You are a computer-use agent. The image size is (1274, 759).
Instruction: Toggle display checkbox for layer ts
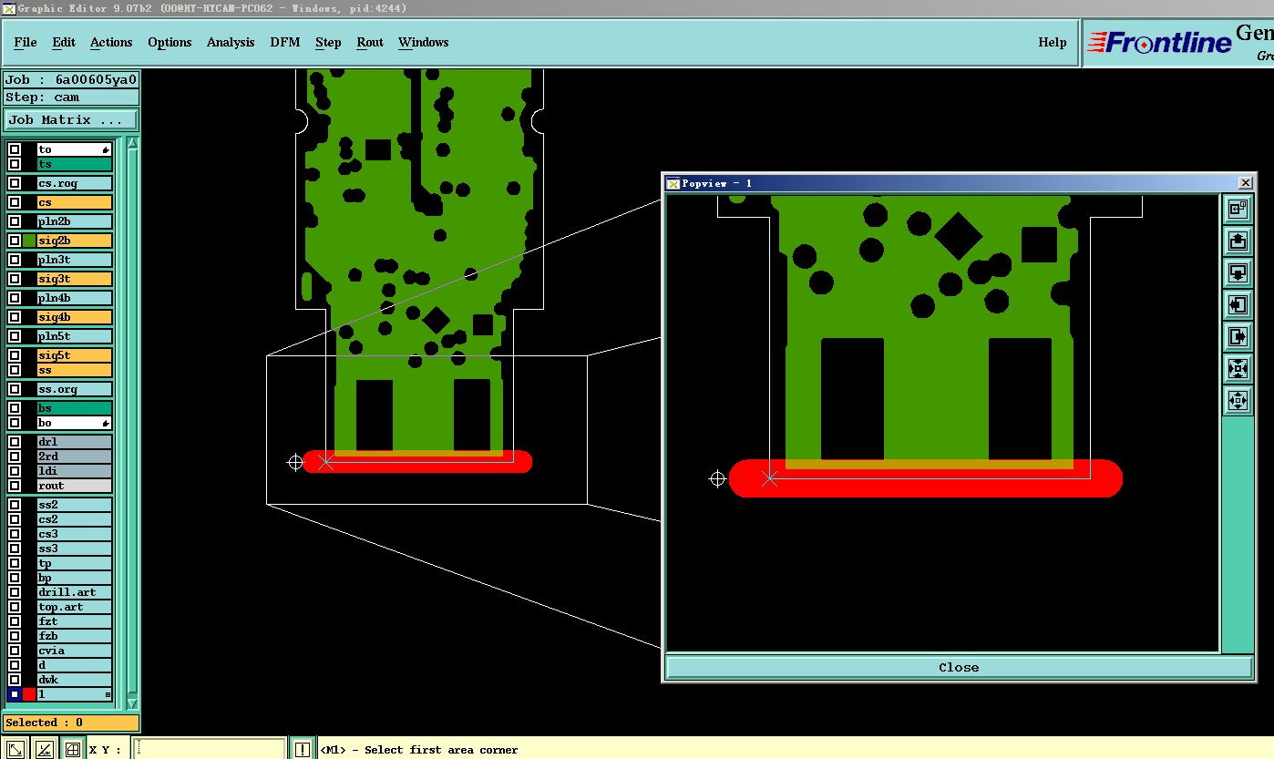tap(15, 164)
